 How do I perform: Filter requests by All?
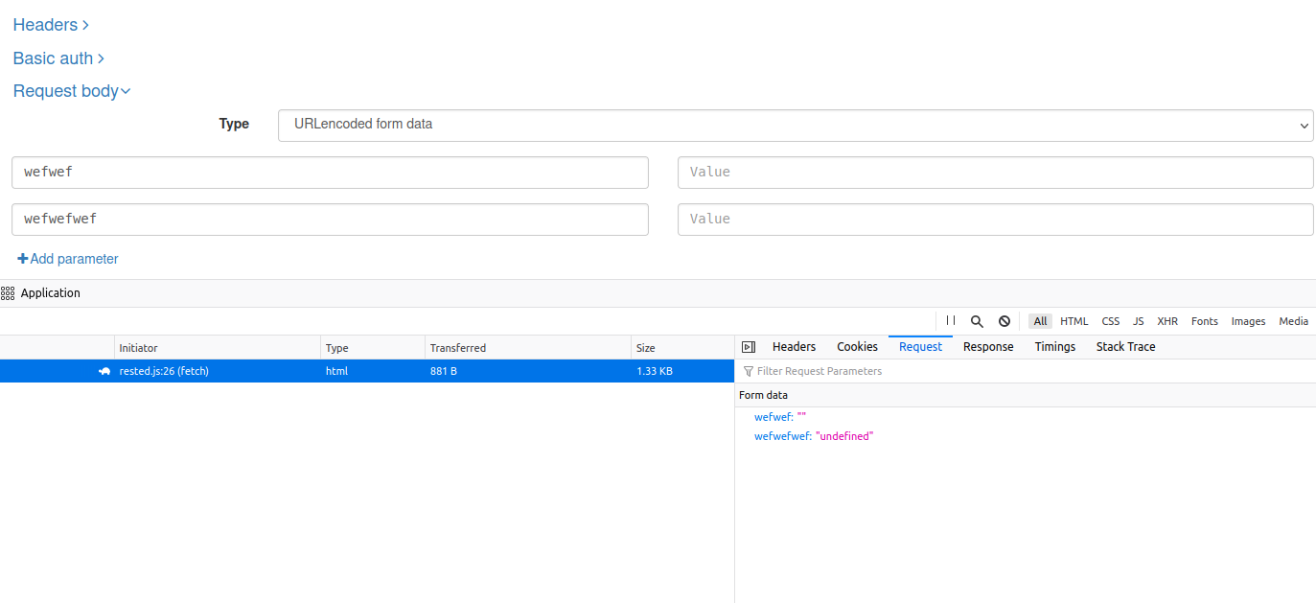tap(1040, 321)
